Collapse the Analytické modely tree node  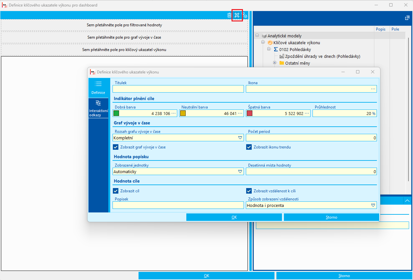coord(257,36)
